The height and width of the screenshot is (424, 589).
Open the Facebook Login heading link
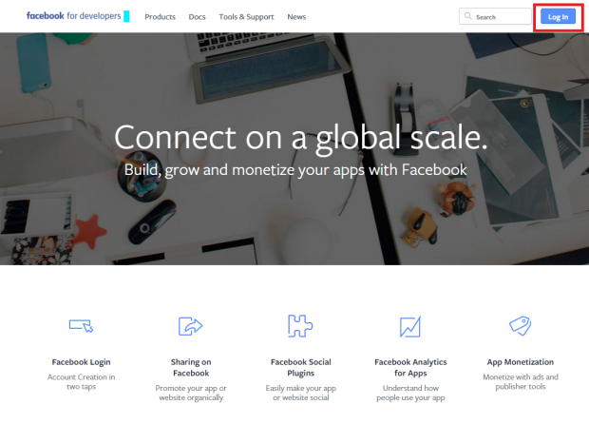coord(81,362)
